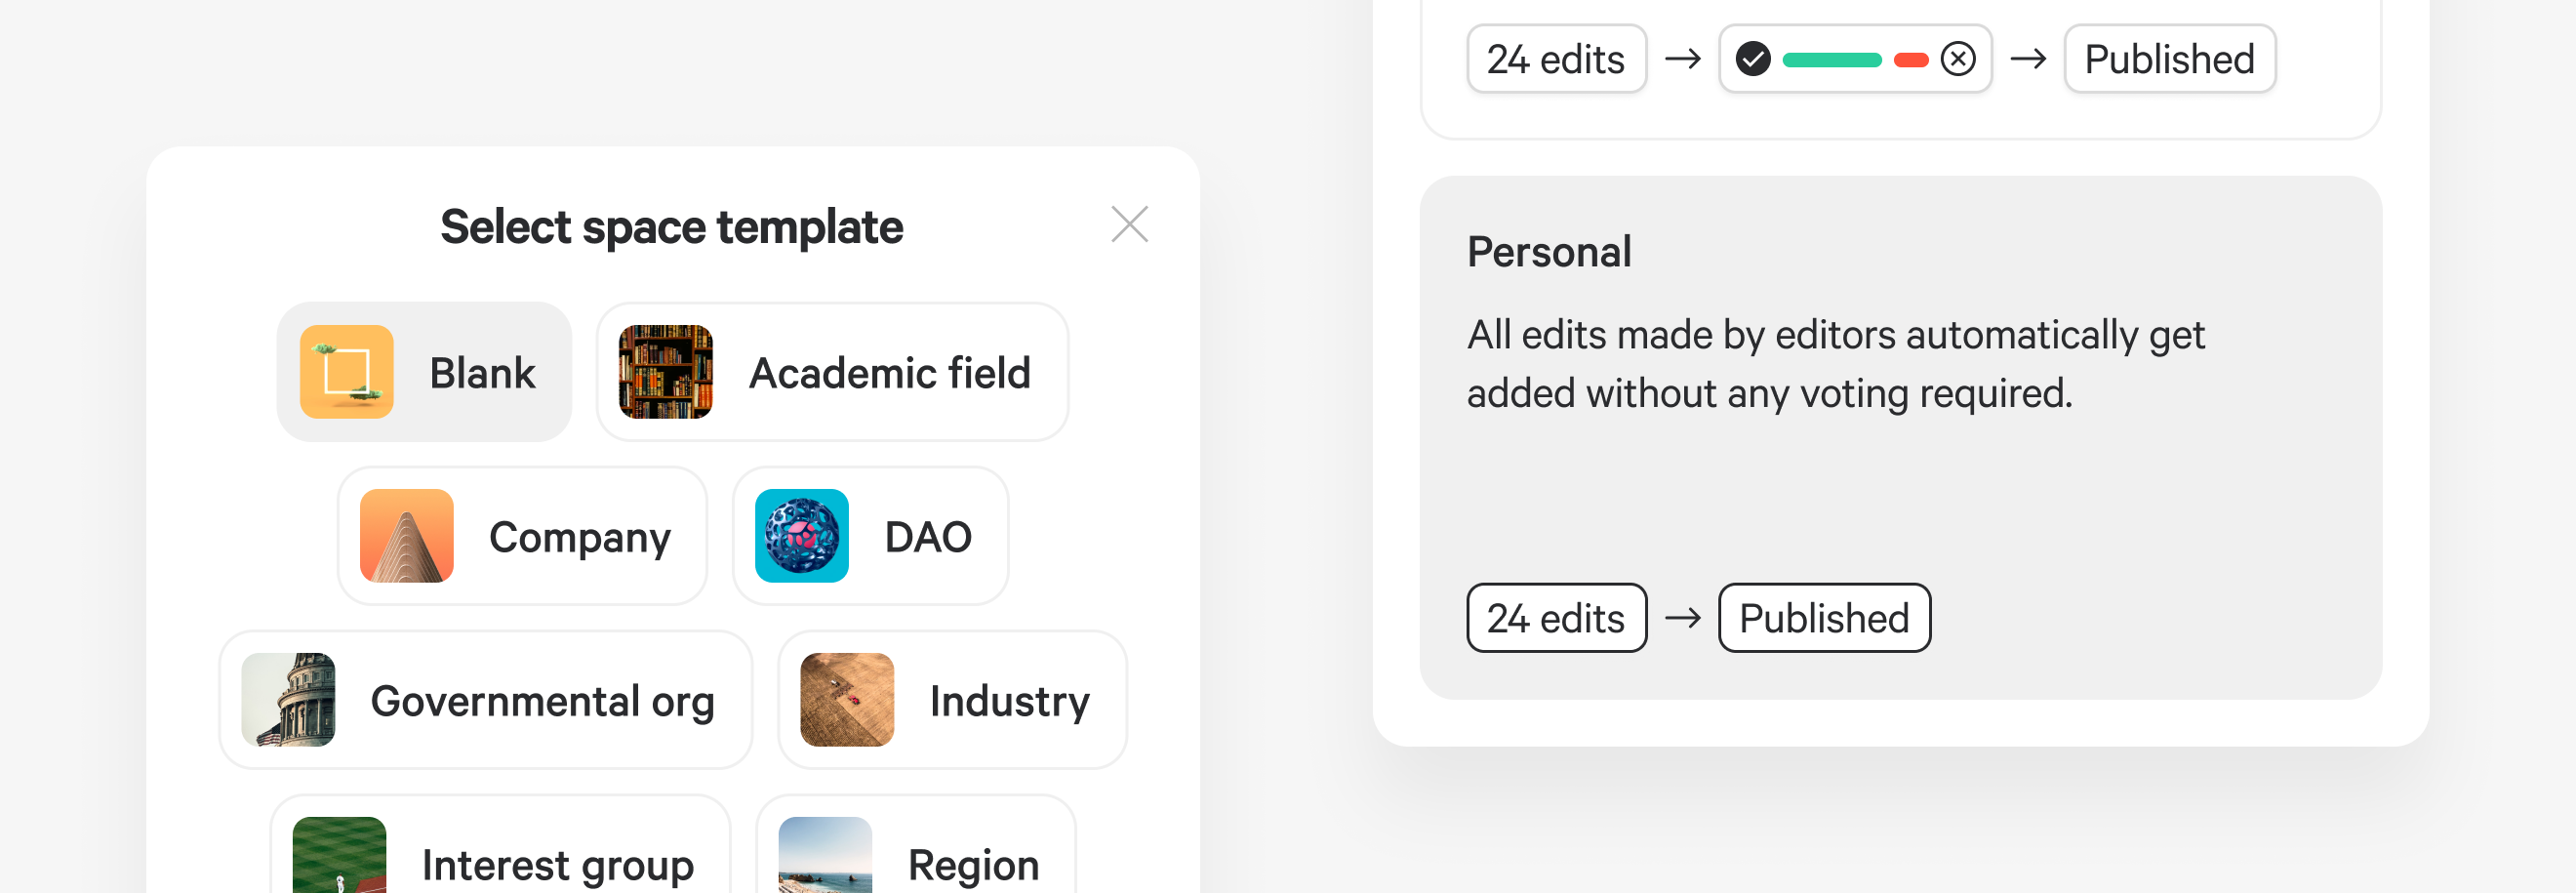Select the Personal governance option card
This screenshot has height=893, width=2576.
pyautogui.click(x=1899, y=437)
